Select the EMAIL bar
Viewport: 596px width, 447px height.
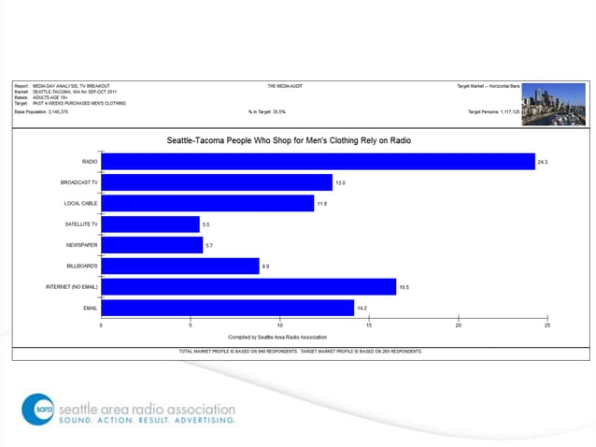(228, 308)
